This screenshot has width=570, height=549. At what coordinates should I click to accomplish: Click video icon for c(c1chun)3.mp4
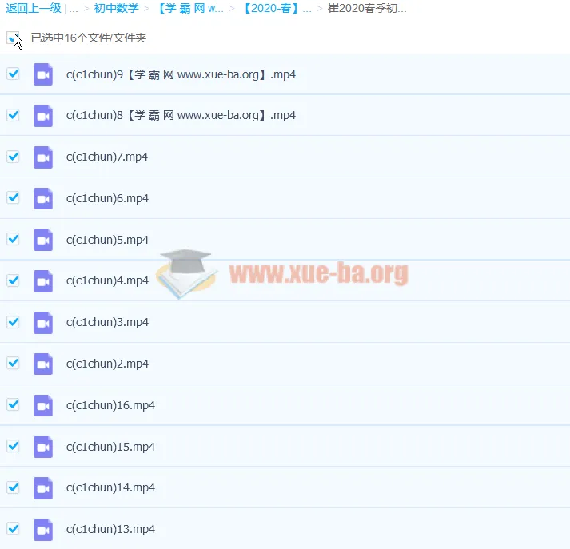(x=42, y=322)
